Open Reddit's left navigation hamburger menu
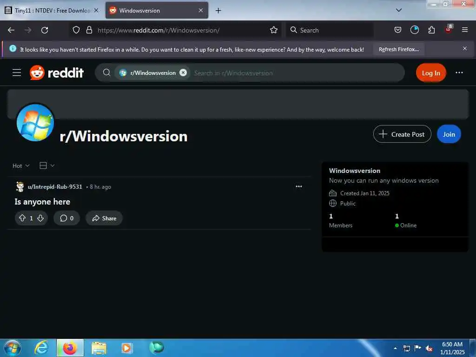Image resolution: width=476 pixels, height=357 pixels. [x=17, y=73]
